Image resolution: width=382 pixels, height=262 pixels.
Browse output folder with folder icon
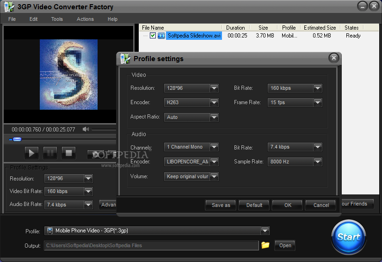[x=265, y=245]
